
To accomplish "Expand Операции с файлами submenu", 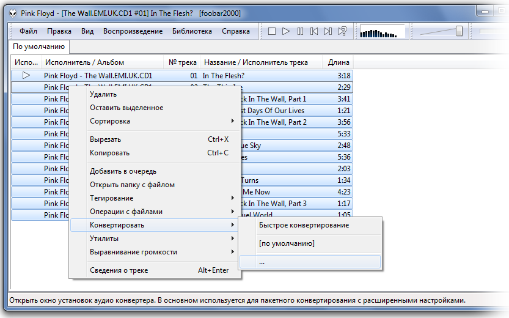I will [155, 212].
